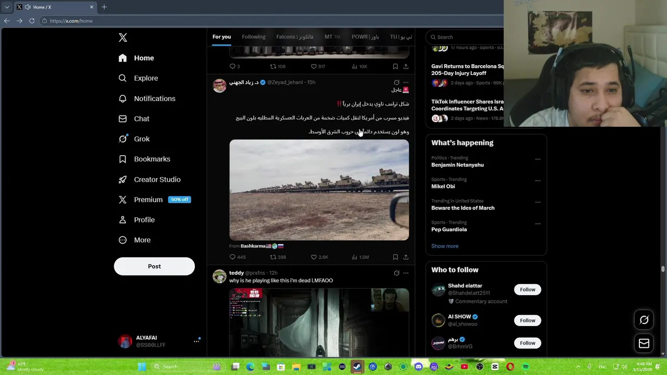Open Profile from the sidebar
Image resolution: width=667 pixels, height=375 pixels.
(137, 220)
